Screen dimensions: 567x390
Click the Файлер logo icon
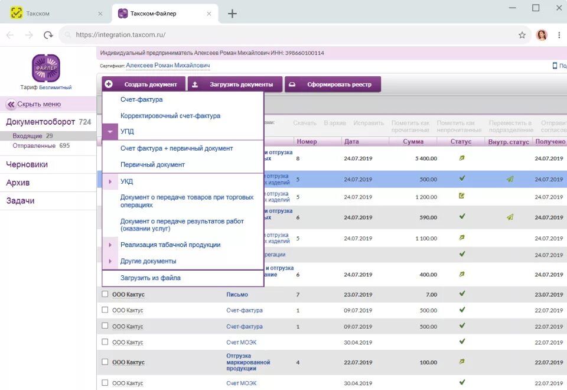tap(46, 68)
